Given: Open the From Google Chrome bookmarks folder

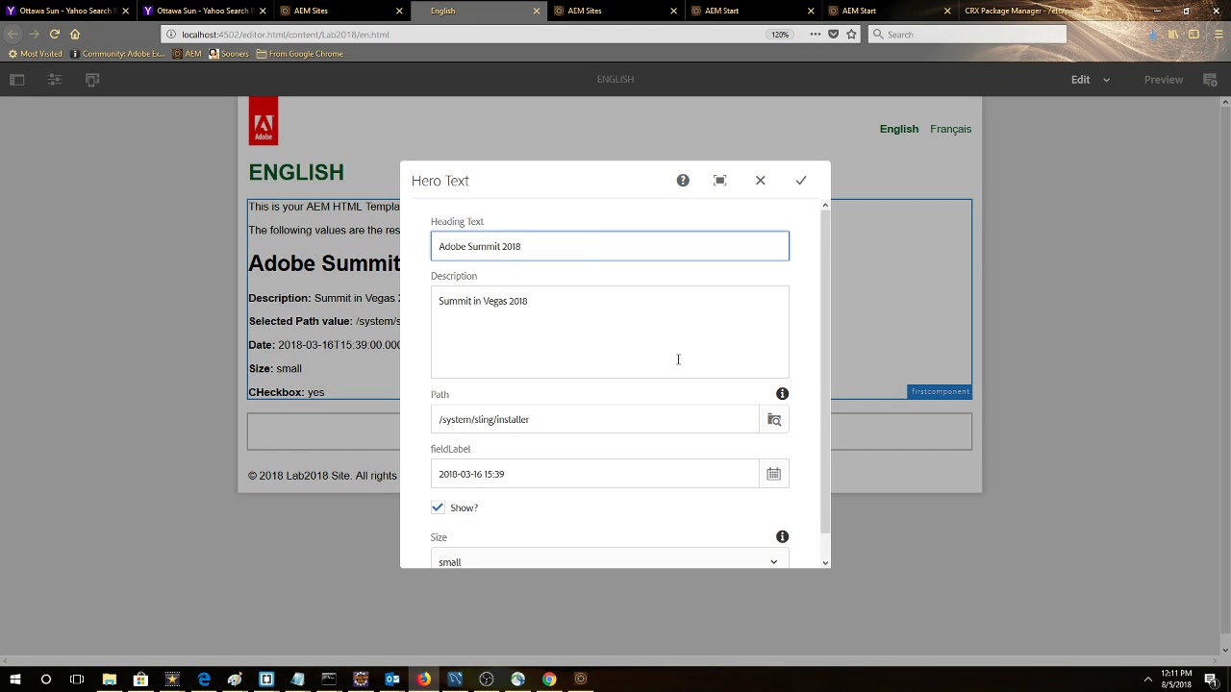Looking at the screenshot, I should (300, 54).
